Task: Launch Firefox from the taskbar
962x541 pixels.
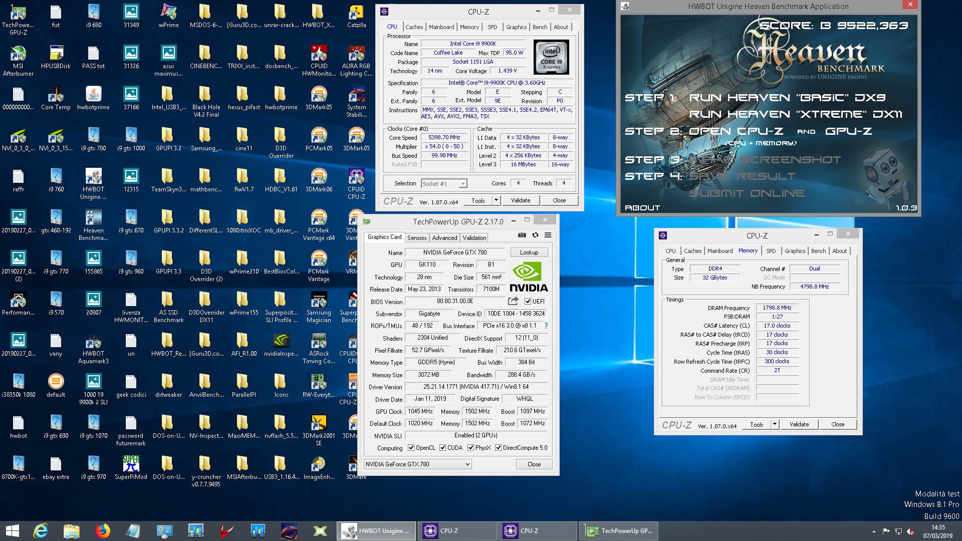Action: click(x=103, y=531)
